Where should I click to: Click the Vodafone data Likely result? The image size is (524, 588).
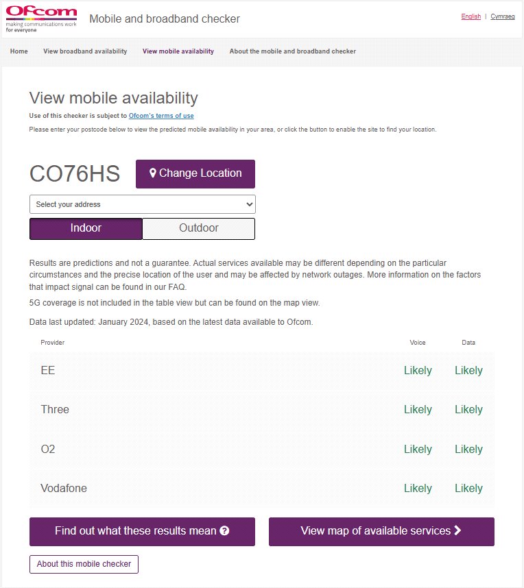[x=468, y=489]
